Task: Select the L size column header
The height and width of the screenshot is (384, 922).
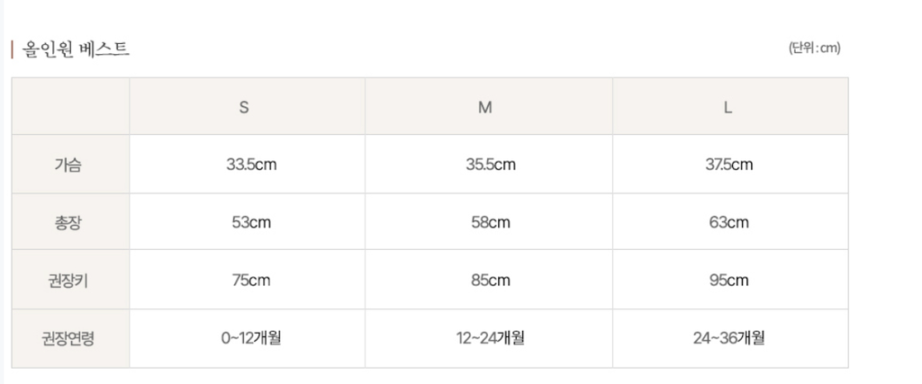Action: [728, 107]
